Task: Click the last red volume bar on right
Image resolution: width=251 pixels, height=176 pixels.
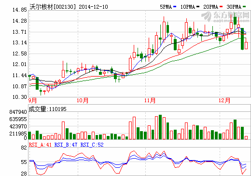Action: (x=246, y=137)
